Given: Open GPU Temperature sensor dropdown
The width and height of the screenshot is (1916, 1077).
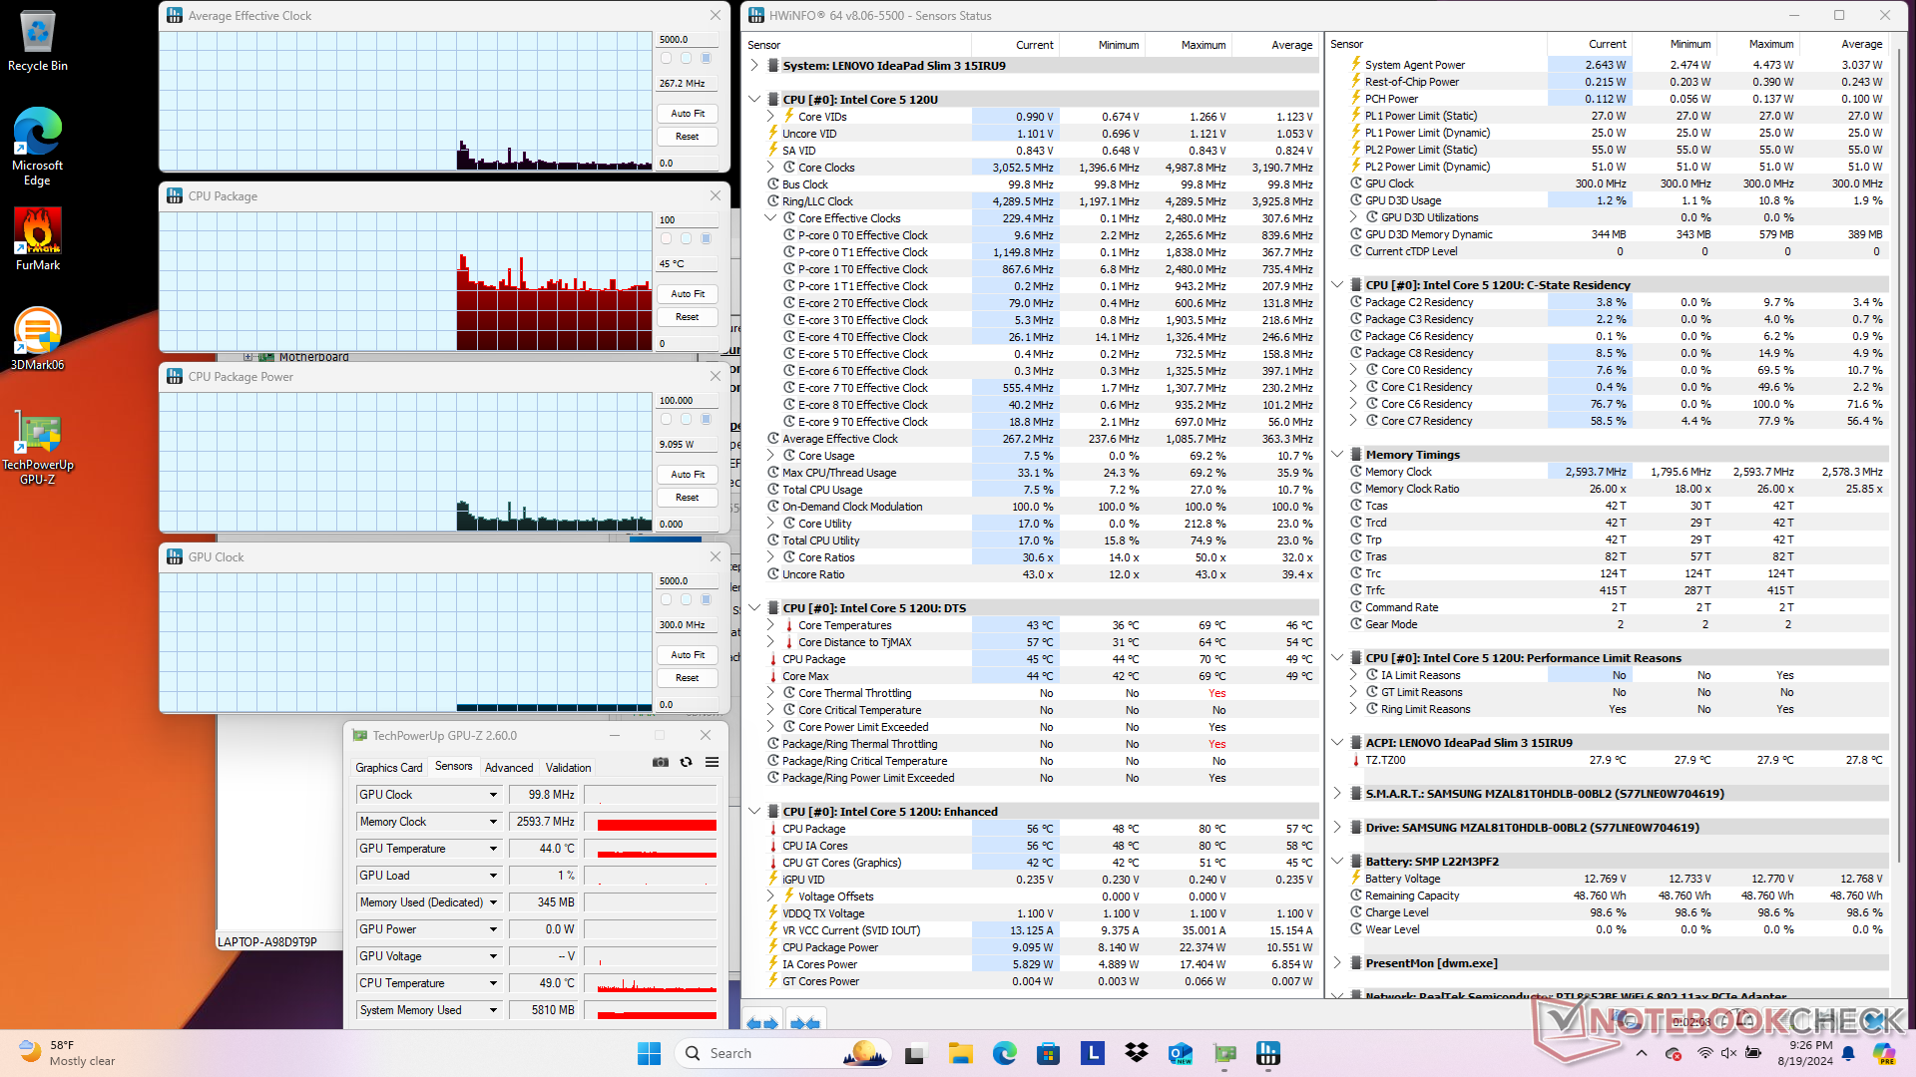Looking at the screenshot, I should (493, 849).
